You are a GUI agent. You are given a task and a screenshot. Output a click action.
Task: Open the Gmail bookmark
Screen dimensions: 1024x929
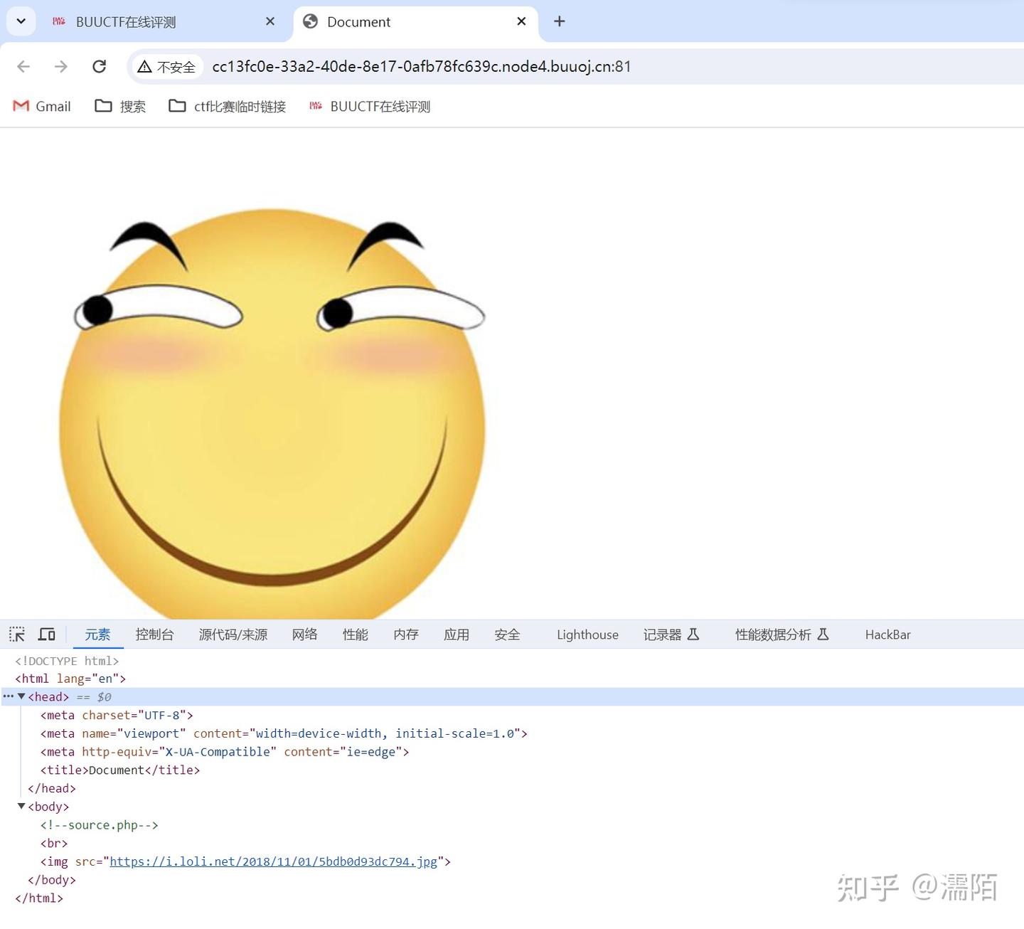pyautogui.click(x=42, y=106)
